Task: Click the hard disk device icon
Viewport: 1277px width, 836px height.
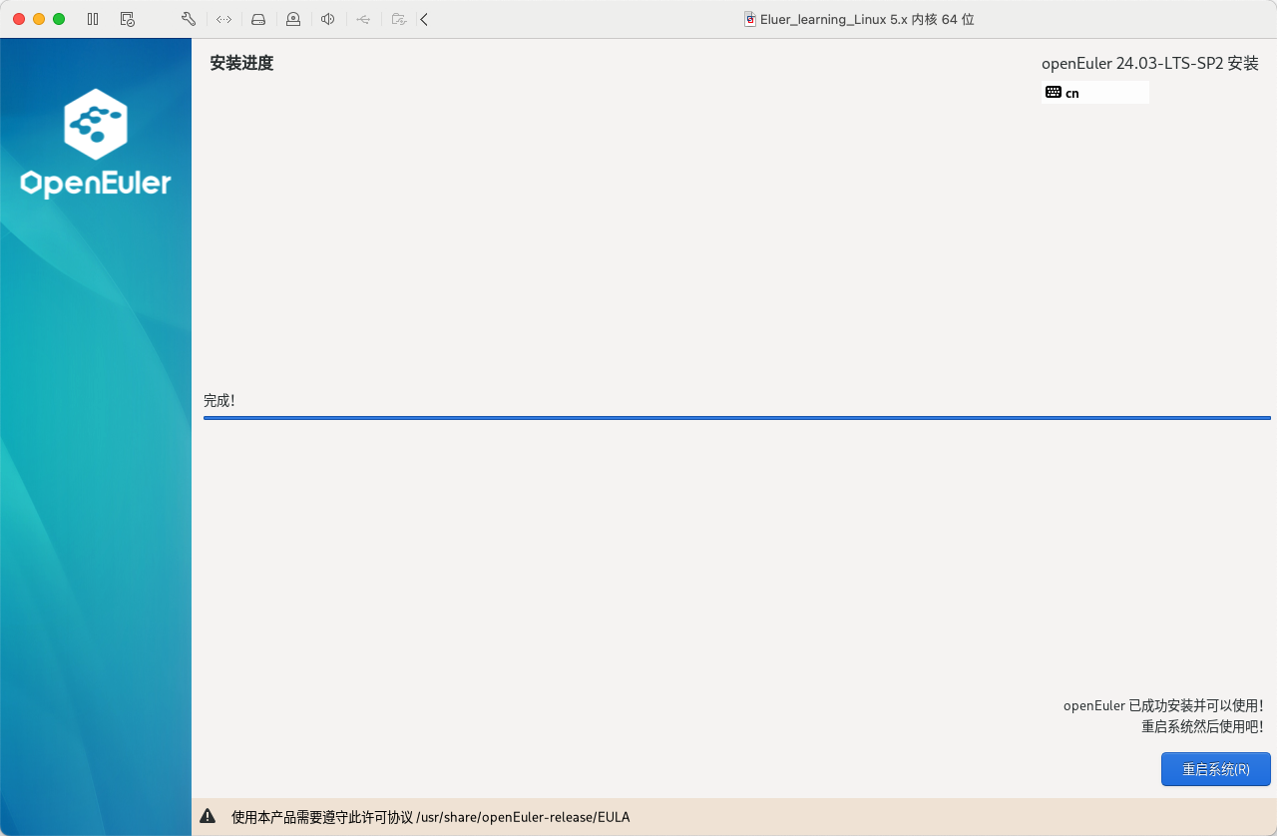Action: [x=258, y=19]
